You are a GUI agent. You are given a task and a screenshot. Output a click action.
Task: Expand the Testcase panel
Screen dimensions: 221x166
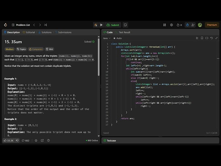110,140
